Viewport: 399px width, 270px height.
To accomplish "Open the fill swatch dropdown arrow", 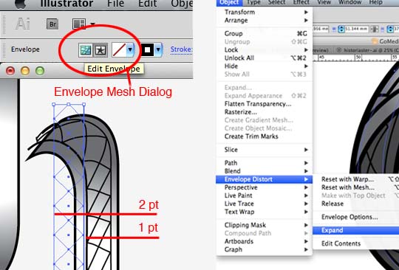I will [x=130, y=49].
